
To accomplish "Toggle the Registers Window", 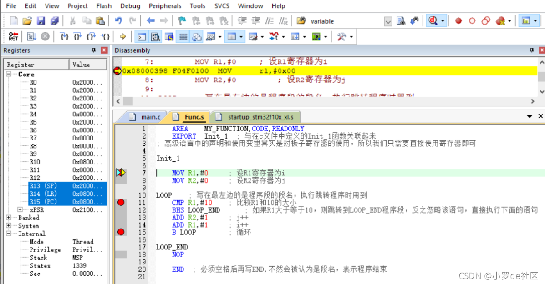I will click(183, 36).
